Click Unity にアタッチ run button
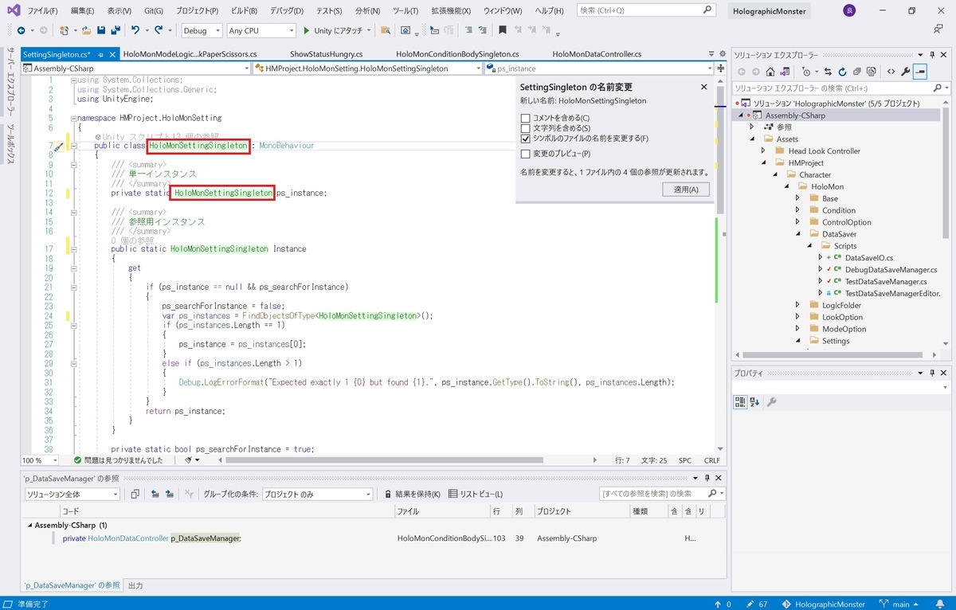Viewport: 956px width, 610px height. click(333, 30)
